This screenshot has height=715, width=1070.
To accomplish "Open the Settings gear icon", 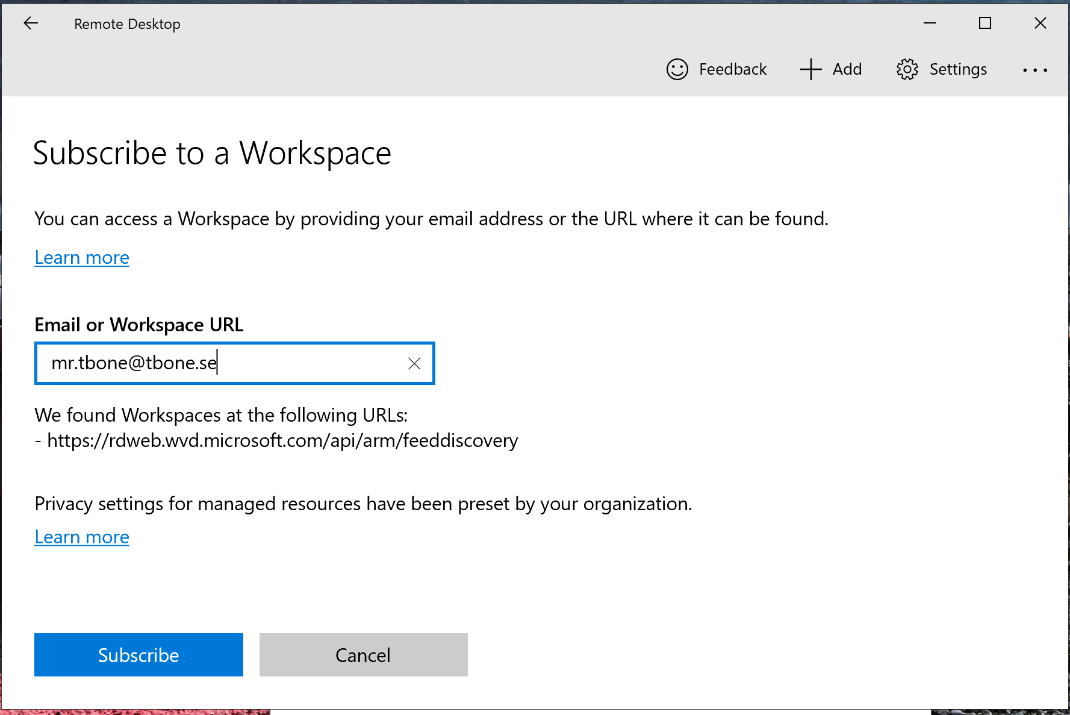I will (907, 69).
